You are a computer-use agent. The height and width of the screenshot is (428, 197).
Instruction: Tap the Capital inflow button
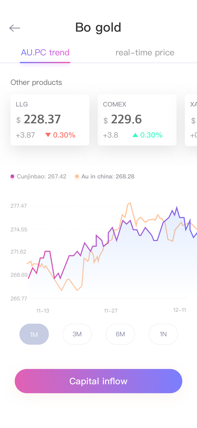[x=98, y=381]
